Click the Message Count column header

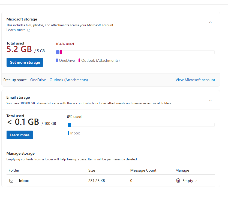pyautogui.click(x=143, y=170)
